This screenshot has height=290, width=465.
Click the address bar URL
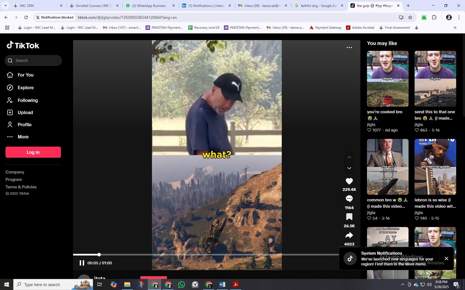[127, 17]
